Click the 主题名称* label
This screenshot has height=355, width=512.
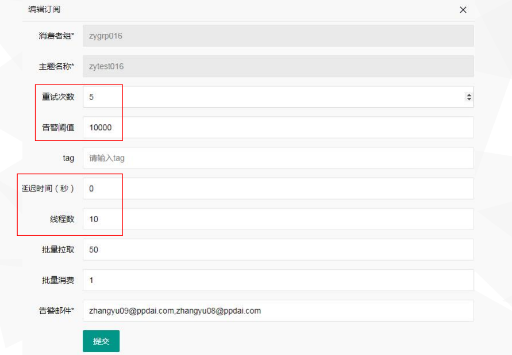(56, 66)
